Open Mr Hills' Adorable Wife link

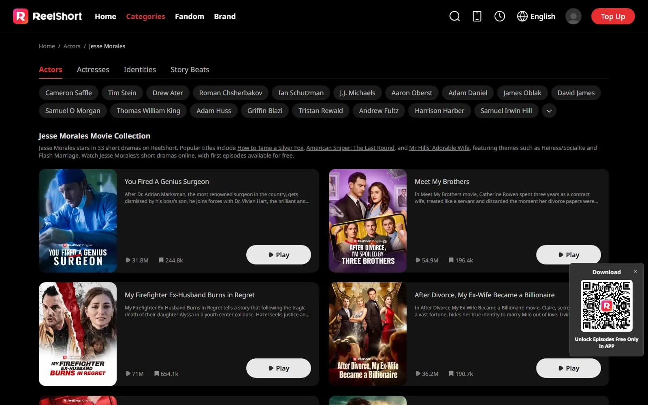coord(439,148)
